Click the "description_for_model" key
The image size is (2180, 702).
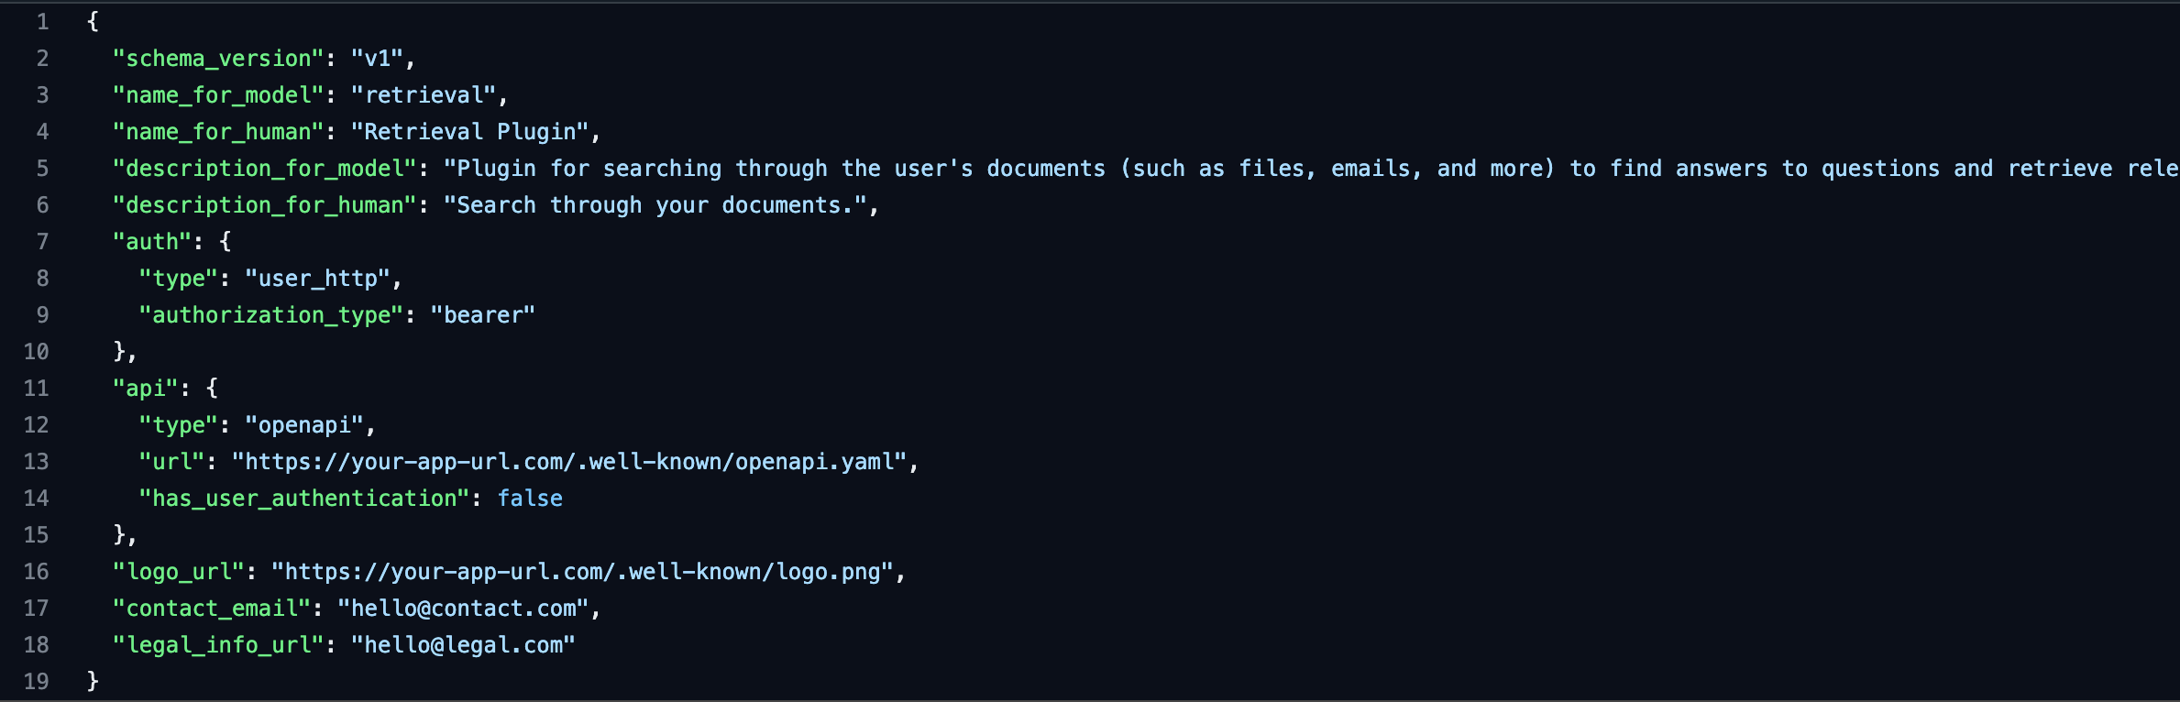(264, 169)
